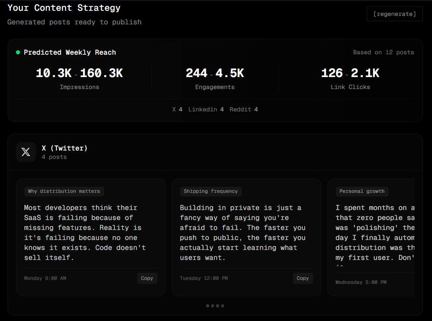This screenshot has height=321, width=432.
Task: Toggle the 'Shipping frequency' topic tag
Action: pyautogui.click(x=211, y=191)
